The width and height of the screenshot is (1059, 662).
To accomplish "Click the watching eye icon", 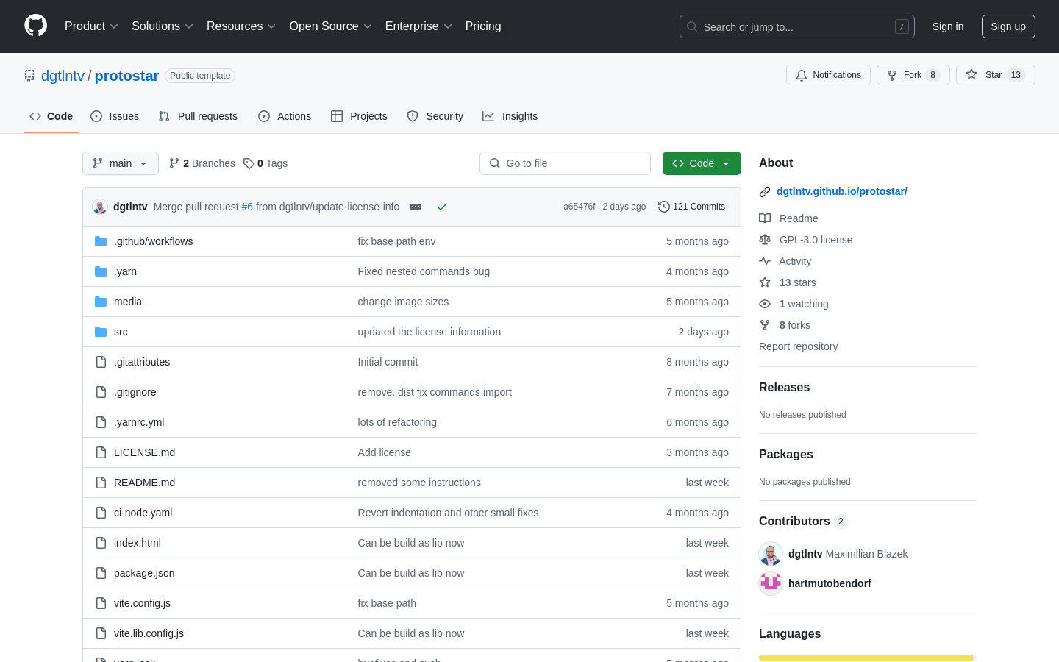I will click(x=765, y=304).
